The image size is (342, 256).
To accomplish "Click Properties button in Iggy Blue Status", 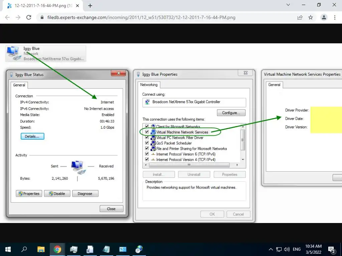I will 29,194.
